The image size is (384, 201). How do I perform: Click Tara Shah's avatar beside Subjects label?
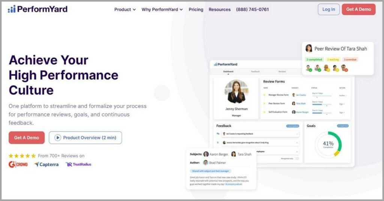(234, 154)
